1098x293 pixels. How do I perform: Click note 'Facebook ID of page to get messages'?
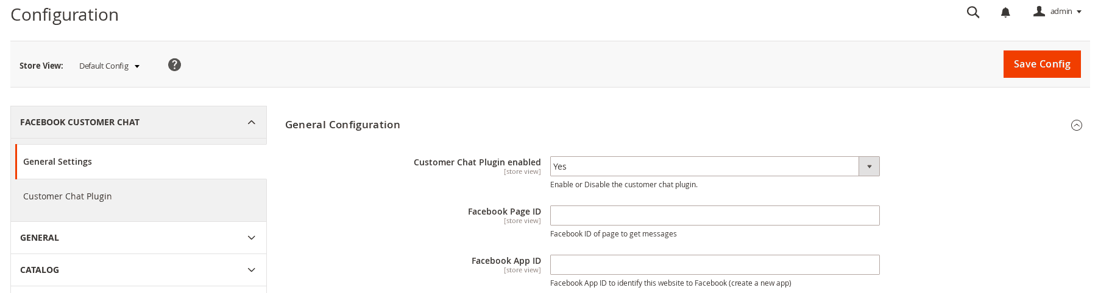tap(614, 234)
